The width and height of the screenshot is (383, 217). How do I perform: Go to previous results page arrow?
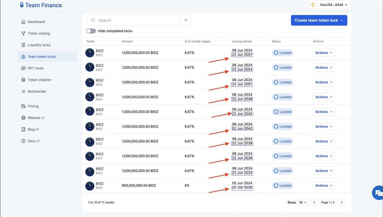click(x=314, y=202)
